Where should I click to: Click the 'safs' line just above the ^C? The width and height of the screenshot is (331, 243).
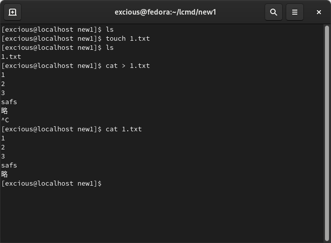tap(9, 102)
